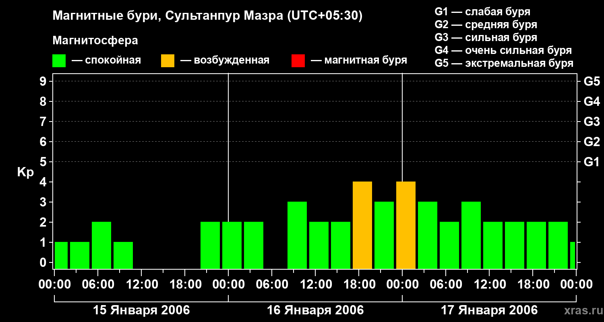Click the 'Kp' y-axis title
The width and height of the screenshot is (604, 322).
pyautogui.click(x=25, y=172)
